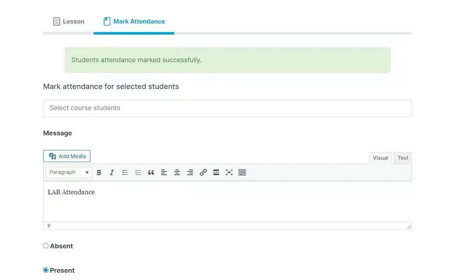Apply italic formatting
The image size is (456, 280).
pos(112,172)
